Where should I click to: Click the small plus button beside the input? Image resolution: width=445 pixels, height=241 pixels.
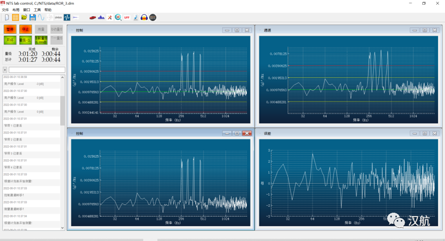[5, 70]
